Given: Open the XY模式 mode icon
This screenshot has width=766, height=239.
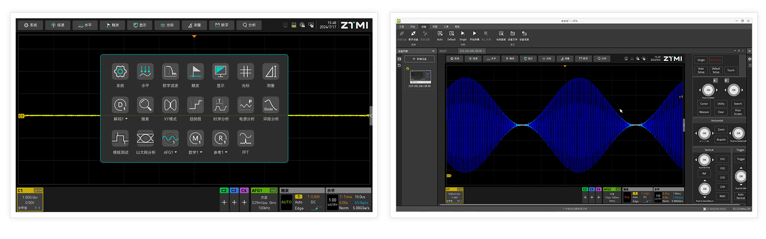Looking at the screenshot, I should (x=170, y=105).
